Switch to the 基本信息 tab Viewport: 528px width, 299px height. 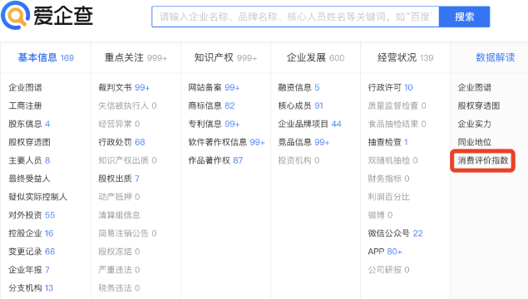point(46,57)
